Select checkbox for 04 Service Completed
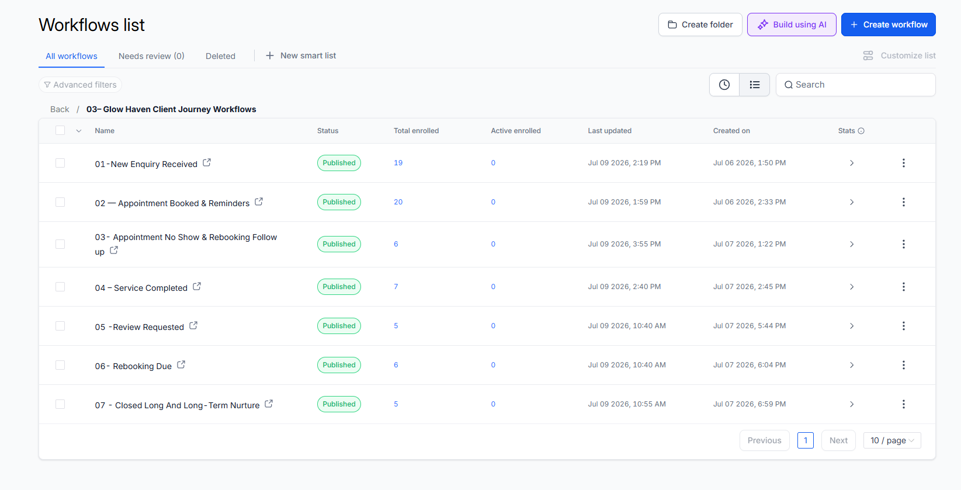The height and width of the screenshot is (490, 961). pos(60,287)
